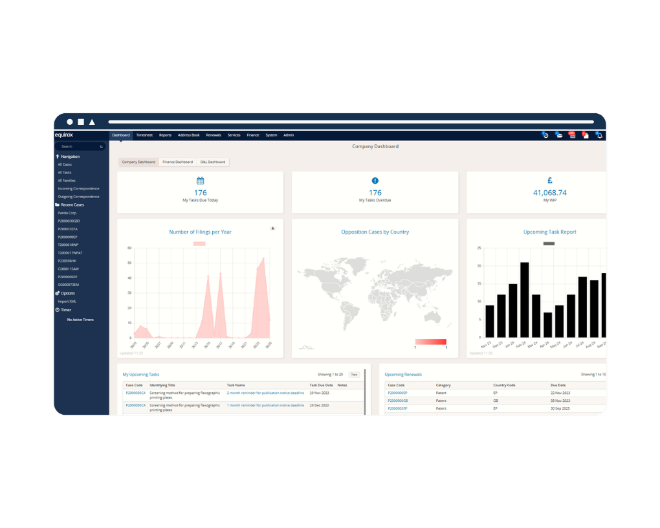
Task: Click the Next button under My Upcoming Tasks
Action: click(x=354, y=374)
